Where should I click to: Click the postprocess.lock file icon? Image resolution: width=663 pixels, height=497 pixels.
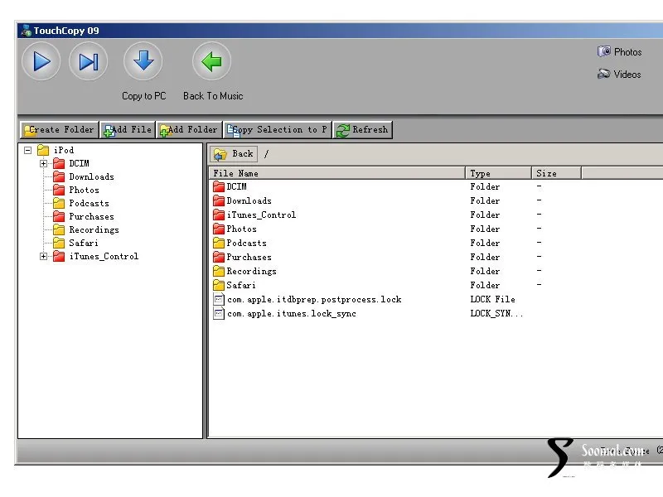coord(219,299)
